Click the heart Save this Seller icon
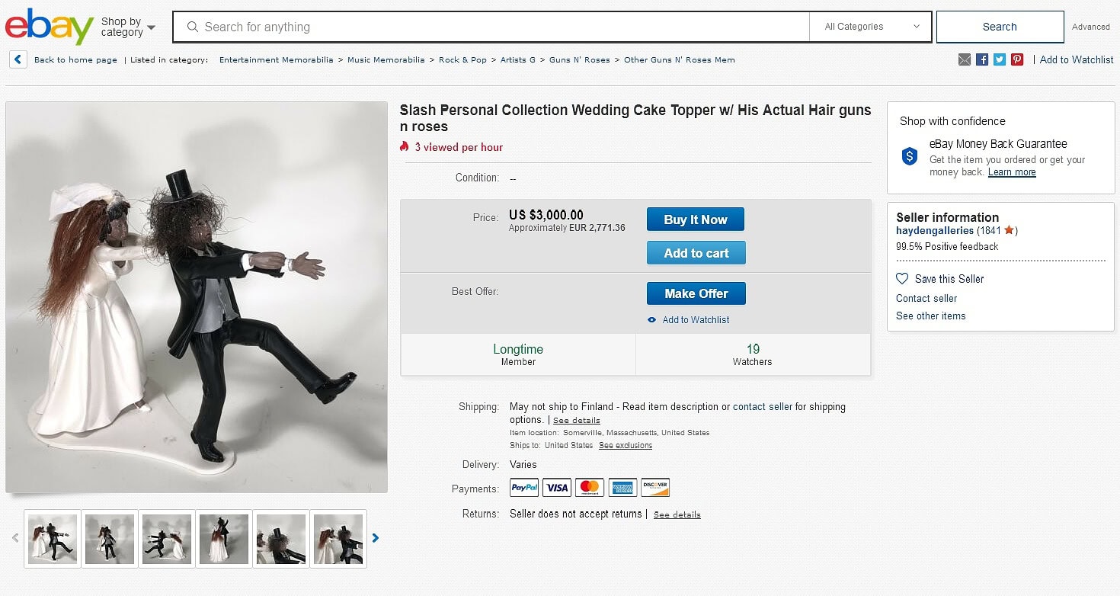 click(x=902, y=279)
